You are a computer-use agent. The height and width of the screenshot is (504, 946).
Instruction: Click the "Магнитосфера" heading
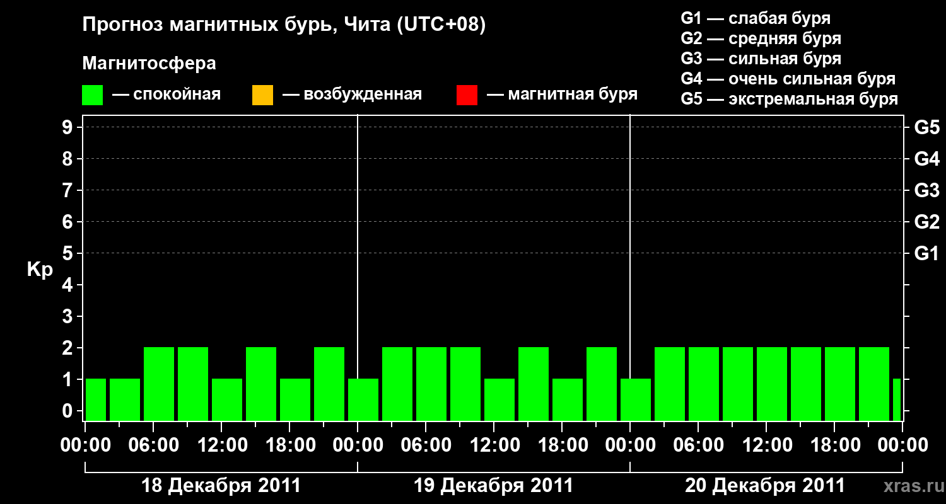(149, 64)
